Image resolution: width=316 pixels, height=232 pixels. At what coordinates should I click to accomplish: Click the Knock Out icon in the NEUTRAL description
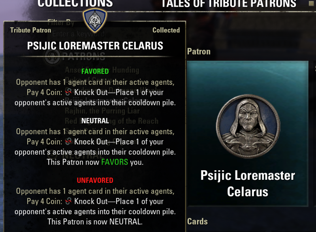(68, 142)
